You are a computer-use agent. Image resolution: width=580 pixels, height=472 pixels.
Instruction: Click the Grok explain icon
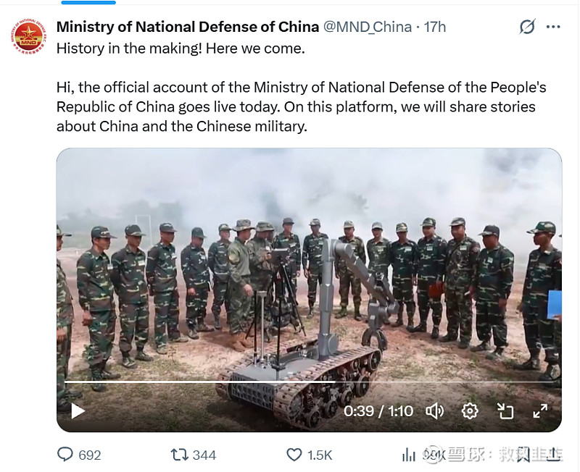point(527,27)
